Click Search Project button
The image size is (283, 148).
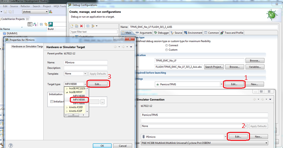tap(214, 67)
